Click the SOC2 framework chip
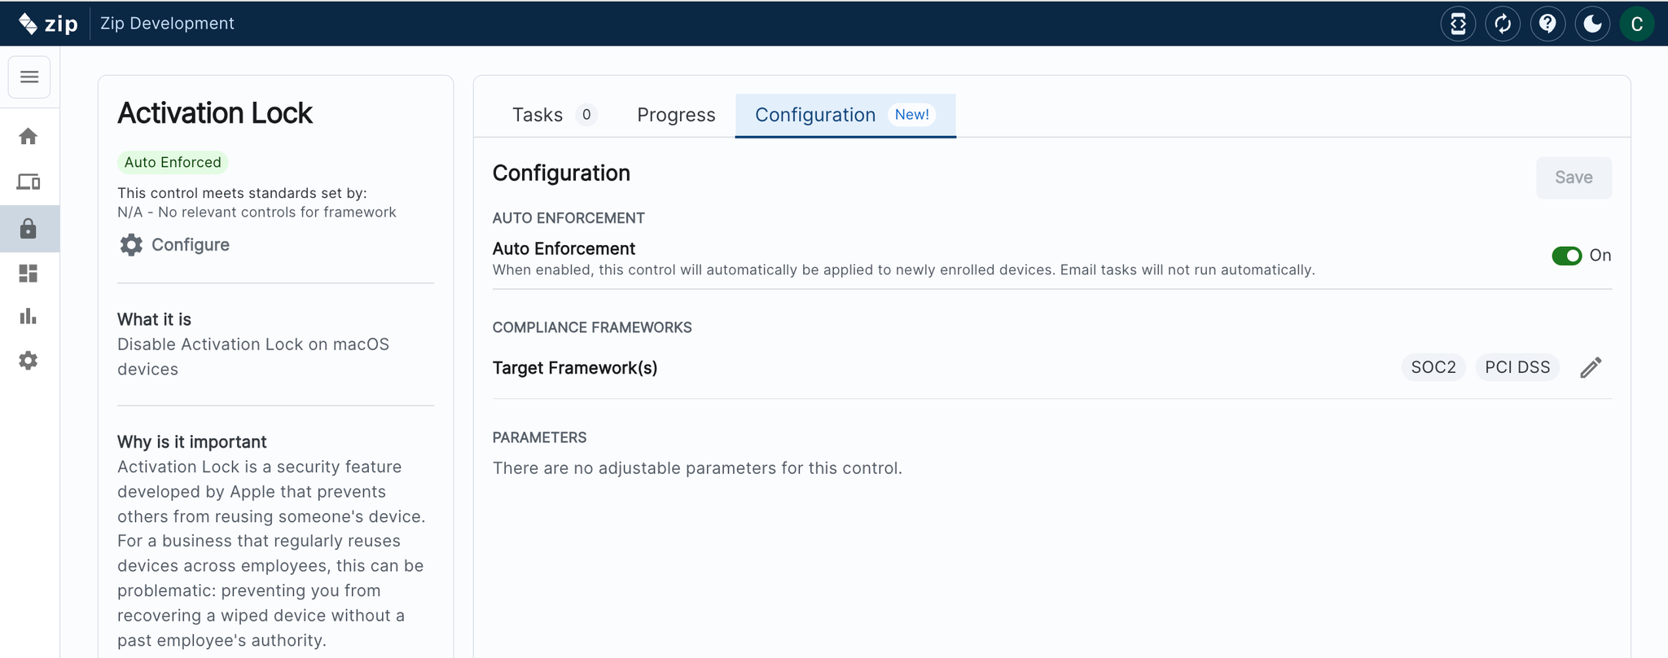The width and height of the screenshot is (1668, 658). [1433, 367]
